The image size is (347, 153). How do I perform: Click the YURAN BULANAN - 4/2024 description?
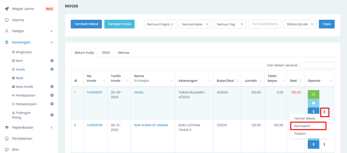192,95
